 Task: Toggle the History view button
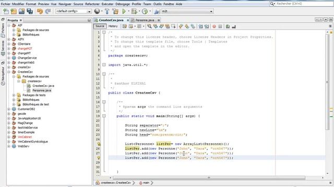pyautogui.click(x=113, y=26)
